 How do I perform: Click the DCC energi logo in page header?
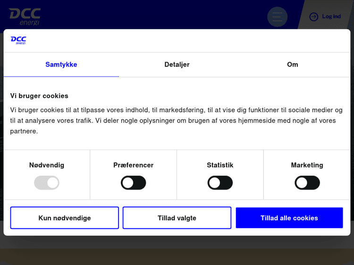pos(25,16)
